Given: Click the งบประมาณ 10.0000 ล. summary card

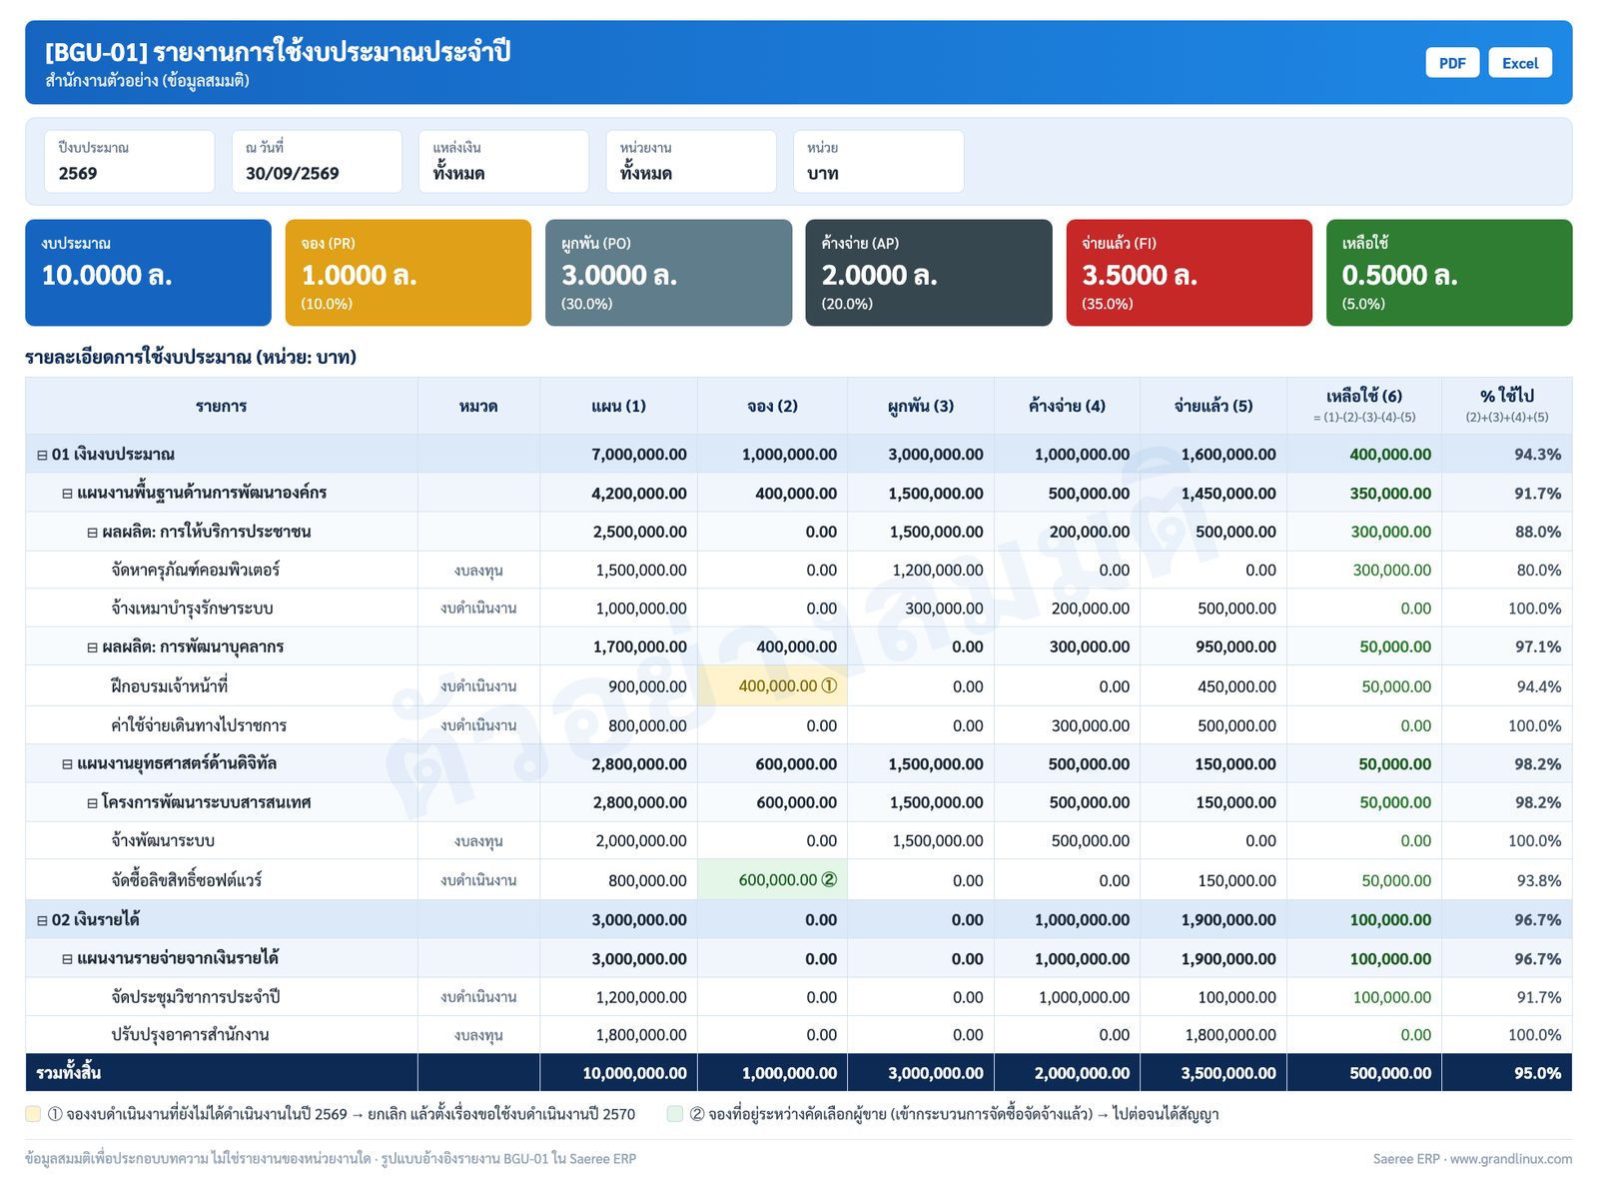Looking at the screenshot, I should tap(148, 273).
